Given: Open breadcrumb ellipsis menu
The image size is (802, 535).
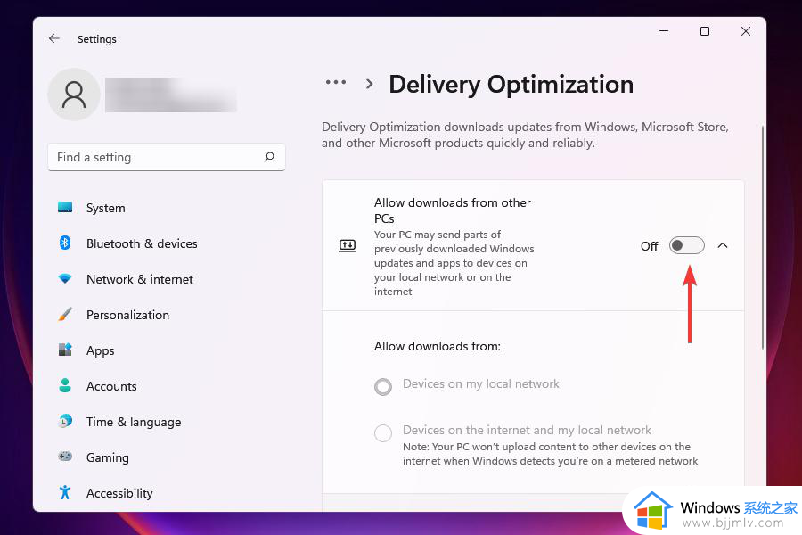Looking at the screenshot, I should [x=336, y=82].
